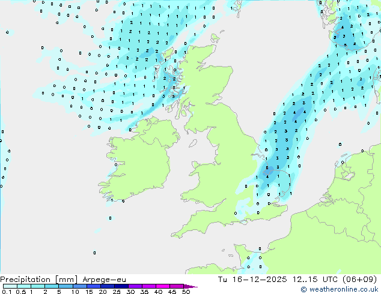
Task: Pick the 30–35 mm purple legend swatch
Action: pyautogui.click(x=135, y=286)
